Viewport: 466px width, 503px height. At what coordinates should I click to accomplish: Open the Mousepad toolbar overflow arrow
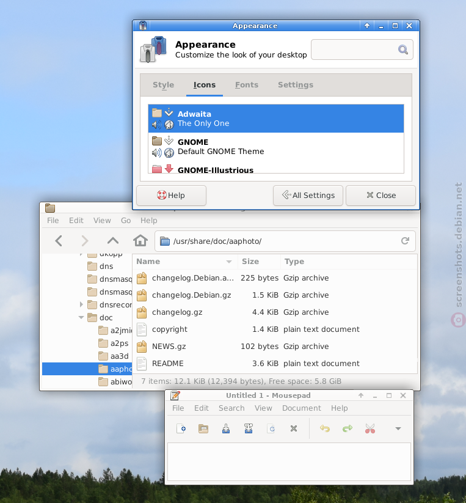coord(398,428)
